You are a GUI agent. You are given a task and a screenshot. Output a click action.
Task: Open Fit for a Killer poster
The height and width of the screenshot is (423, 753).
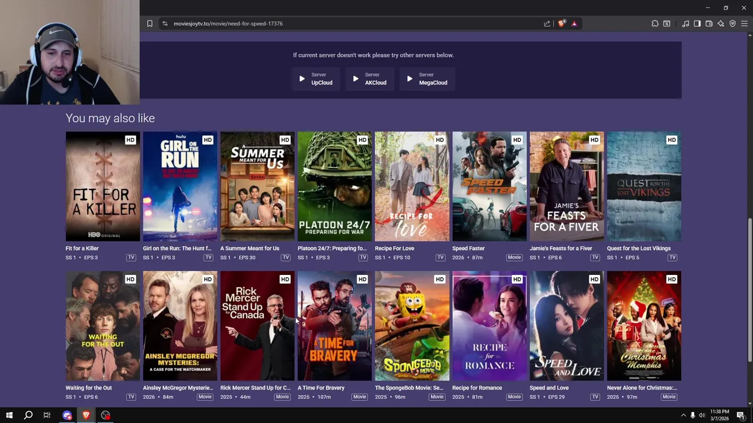click(x=103, y=186)
